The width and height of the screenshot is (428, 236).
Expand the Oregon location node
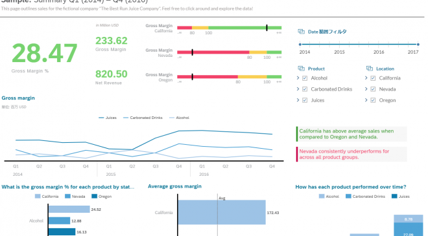[x=366, y=100]
